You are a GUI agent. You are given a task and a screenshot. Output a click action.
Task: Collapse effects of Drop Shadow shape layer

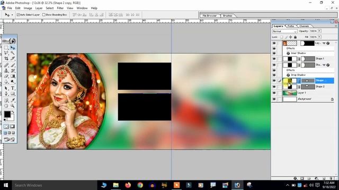[324, 65]
